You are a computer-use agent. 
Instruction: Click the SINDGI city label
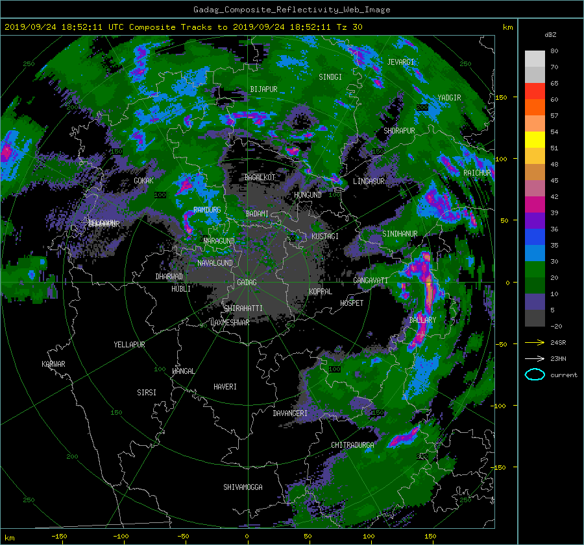[x=330, y=77]
